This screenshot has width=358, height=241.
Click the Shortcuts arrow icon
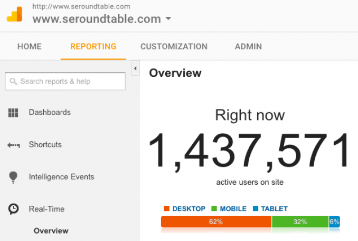13,145
